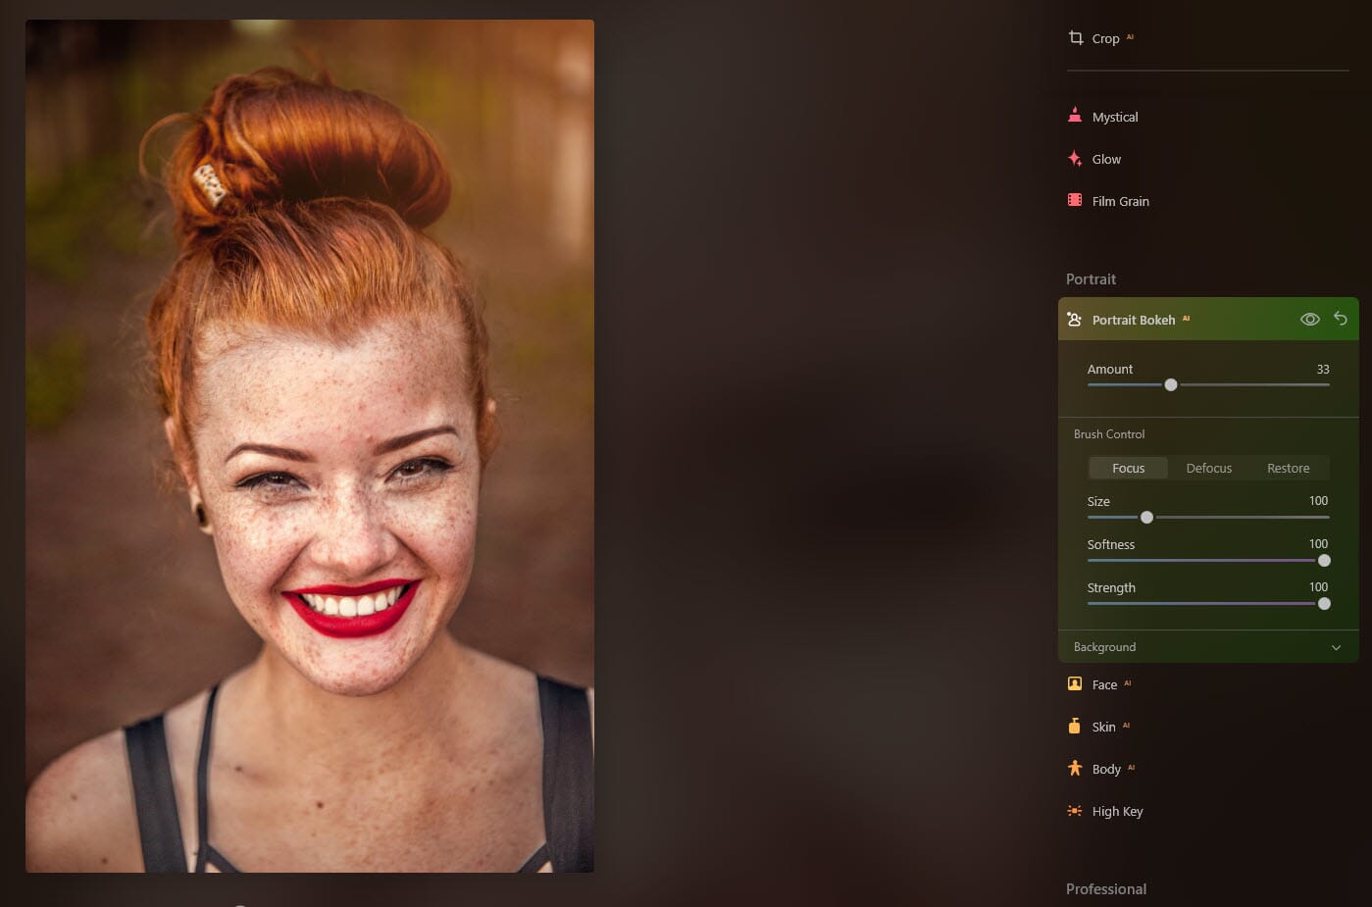1372x907 pixels.
Task: Open the High Key tool
Action: pyautogui.click(x=1117, y=812)
